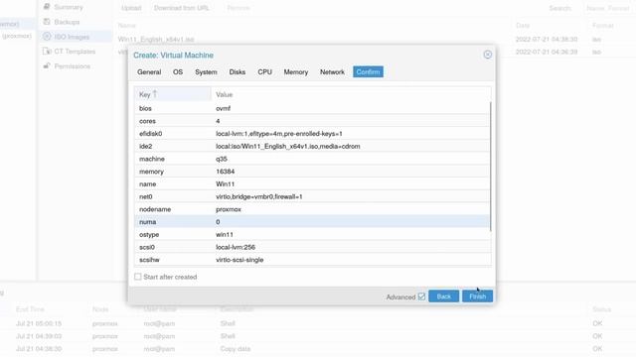This screenshot has height=357, width=636.
Task: Click the Back button
Action: [444, 297]
